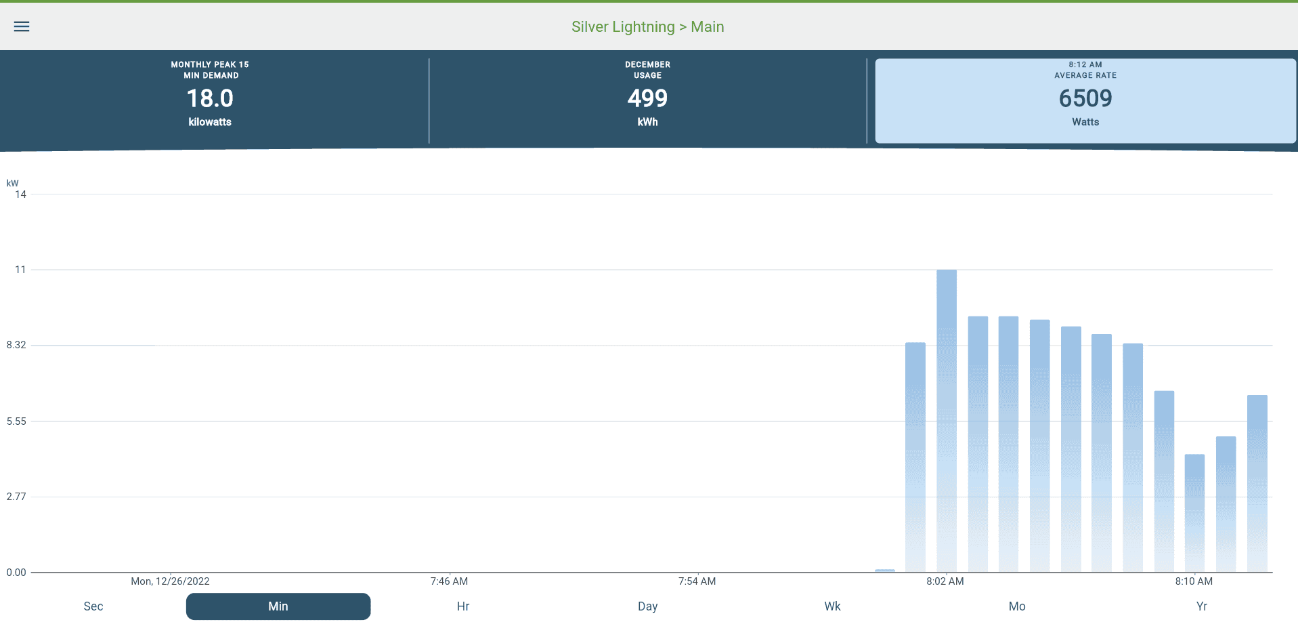Switch to the Mo time range tab
Screen dimensions: 1298x622
pos(1017,606)
